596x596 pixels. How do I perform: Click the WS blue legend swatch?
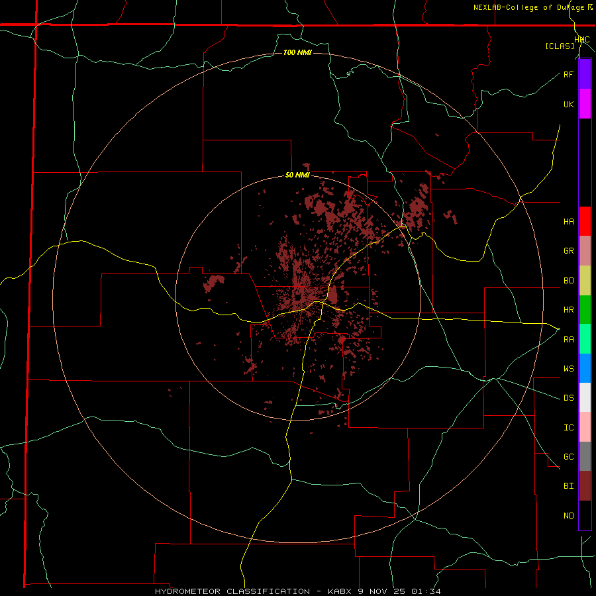pos(585,368)
